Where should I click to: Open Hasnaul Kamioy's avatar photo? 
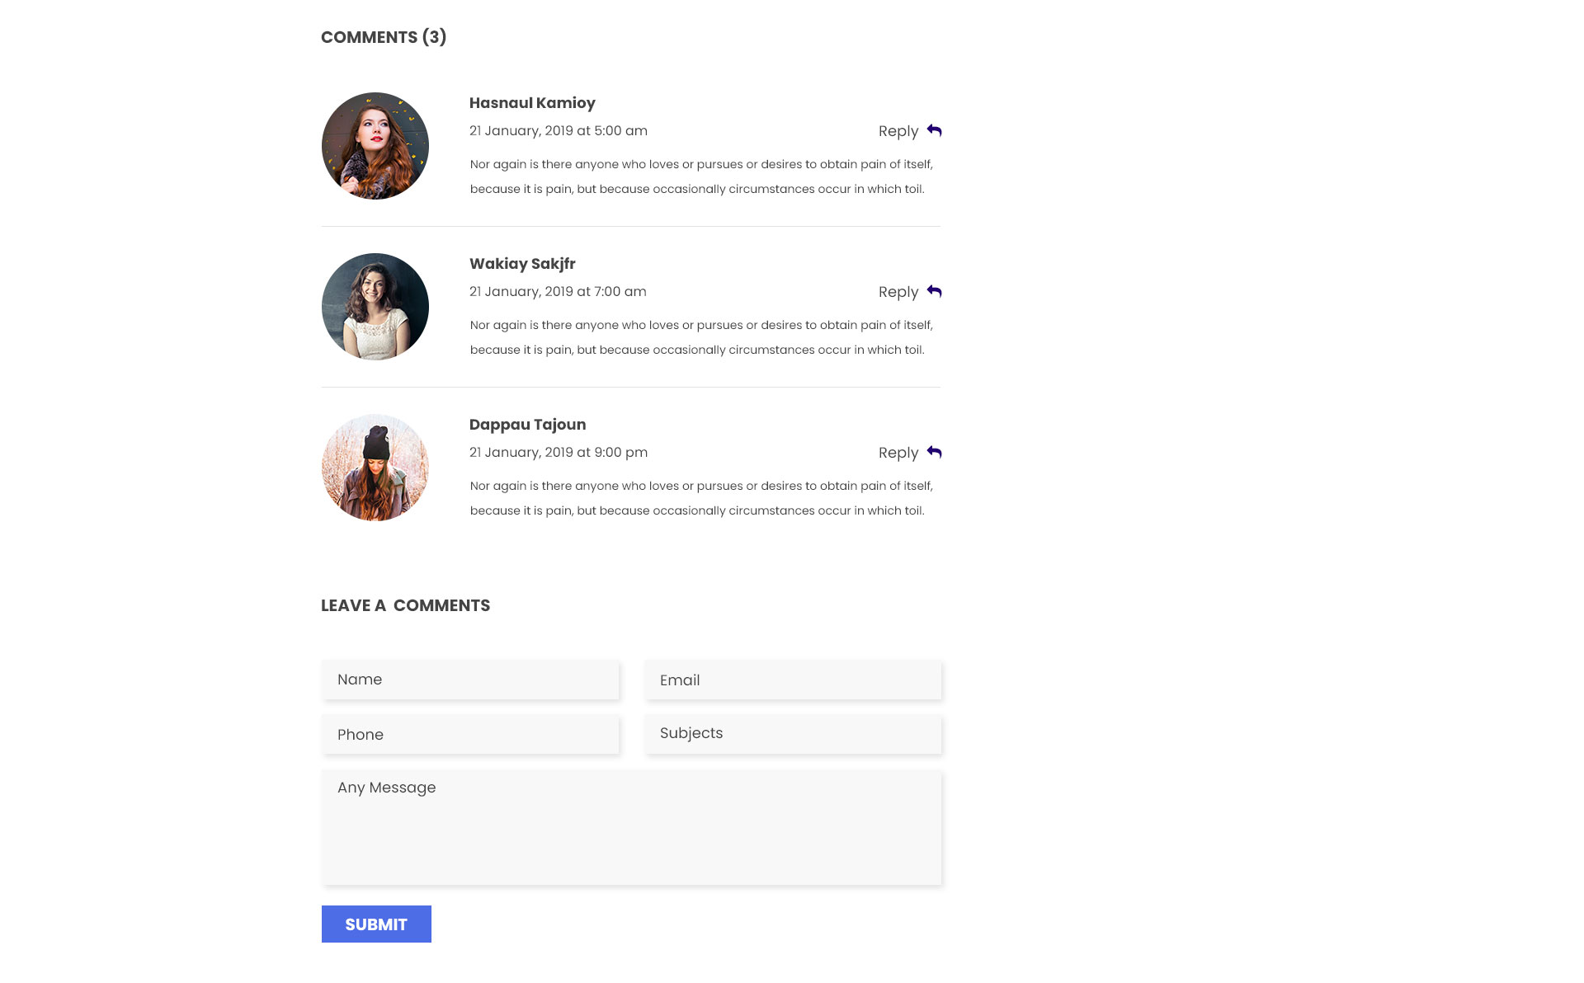[x=375, y=146]
